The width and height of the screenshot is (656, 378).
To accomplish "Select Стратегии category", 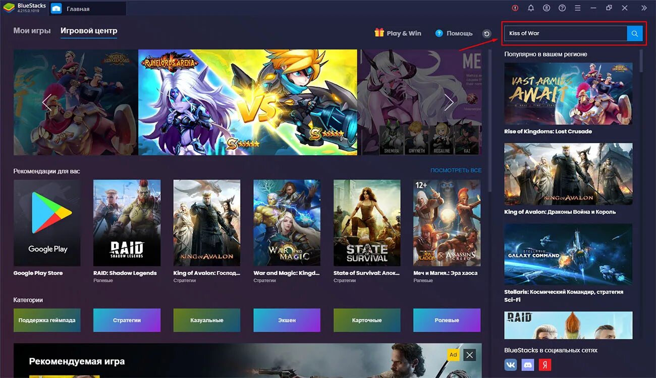I will point(127,320).
